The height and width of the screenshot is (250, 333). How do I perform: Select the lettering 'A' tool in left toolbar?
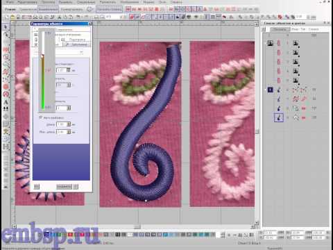[6, 102]
